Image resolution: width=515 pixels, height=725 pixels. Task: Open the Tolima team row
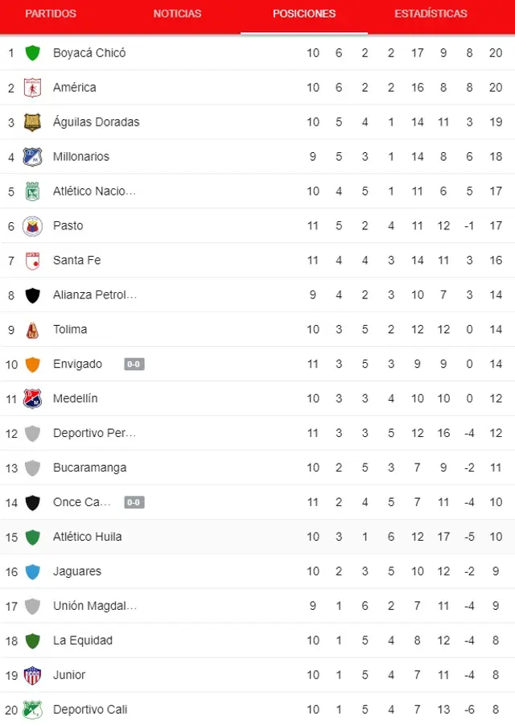pyautogui.click(x=257, y=330)
